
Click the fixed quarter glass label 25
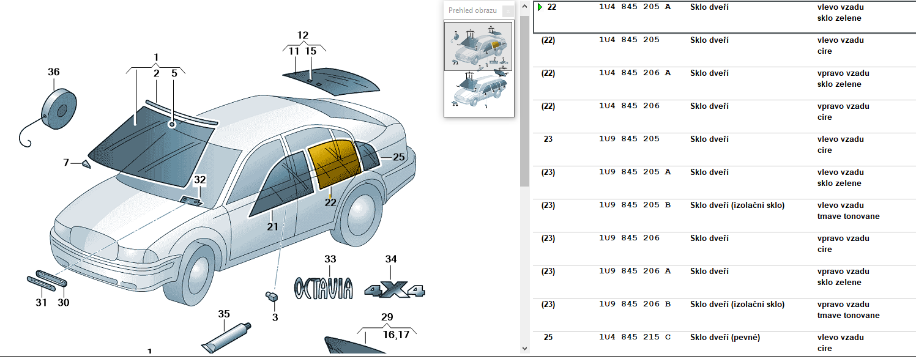click(x=398, y=157)
